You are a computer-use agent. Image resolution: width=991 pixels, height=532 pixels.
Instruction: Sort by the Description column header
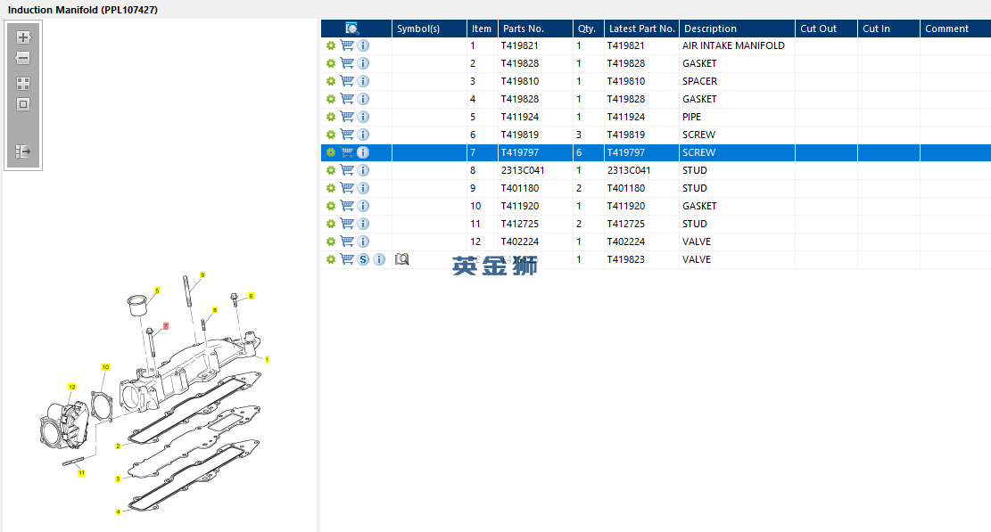[737, 29]
